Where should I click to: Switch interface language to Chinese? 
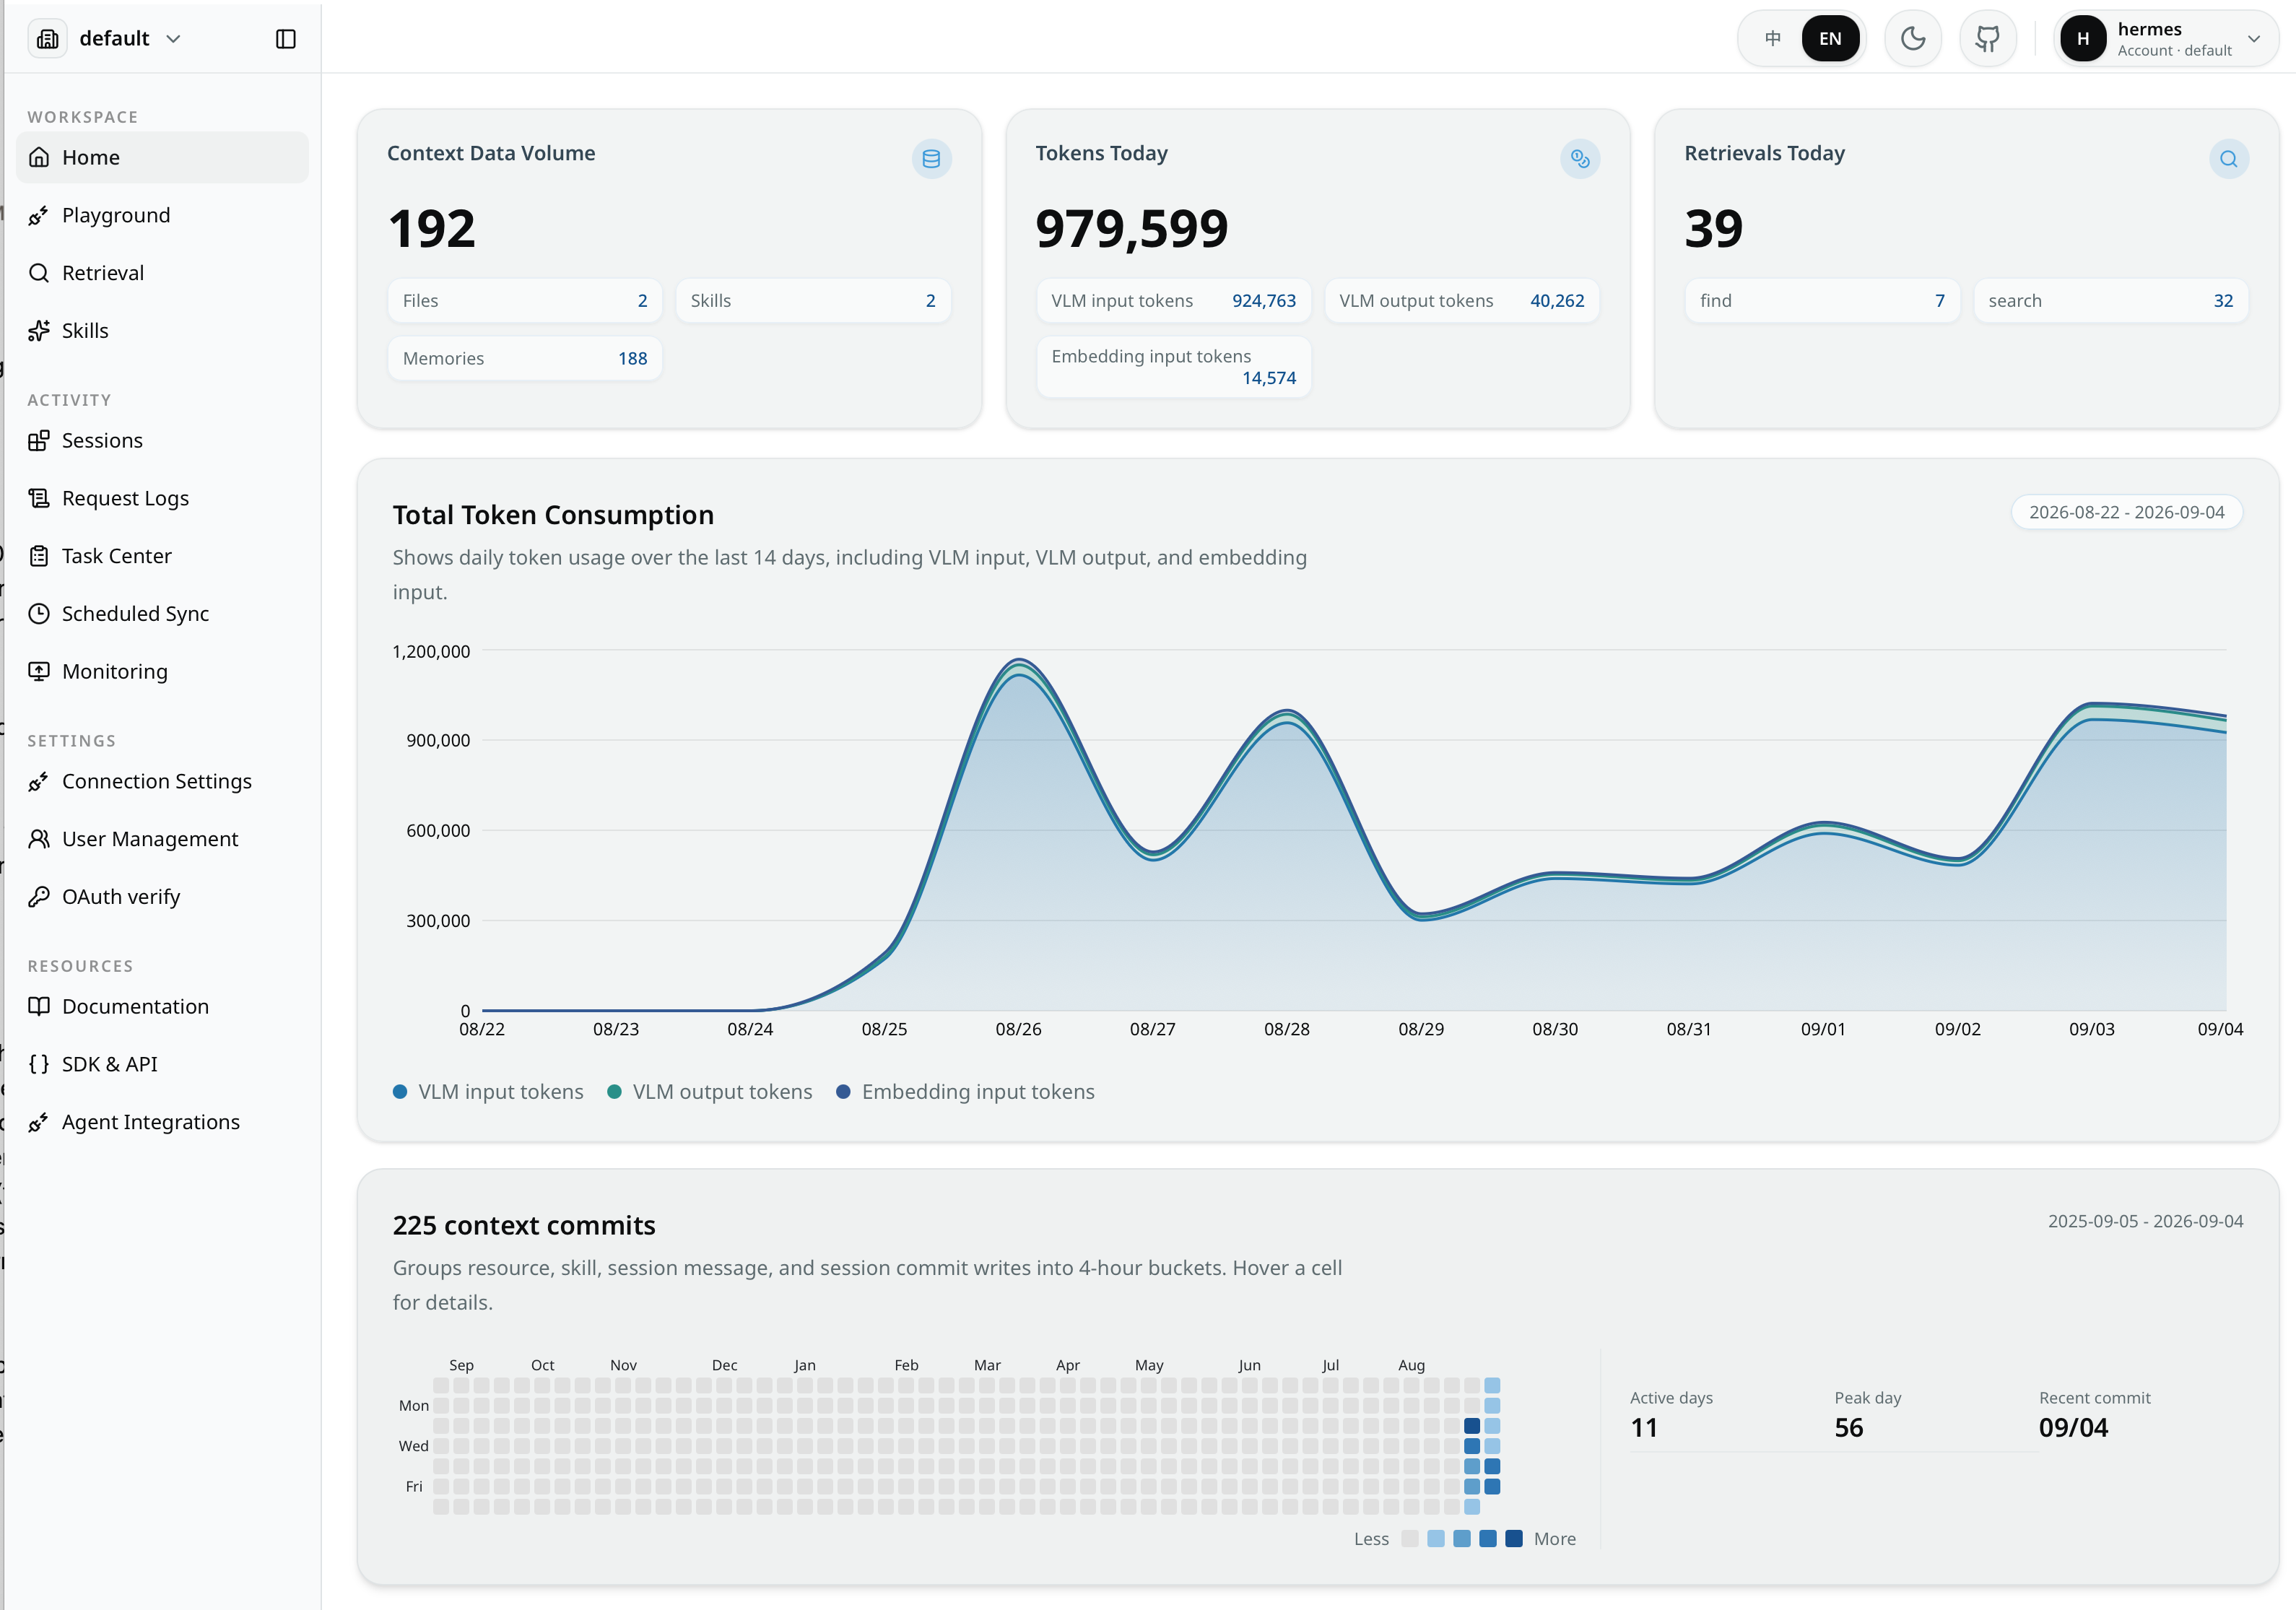click(x=1773, y=39)
